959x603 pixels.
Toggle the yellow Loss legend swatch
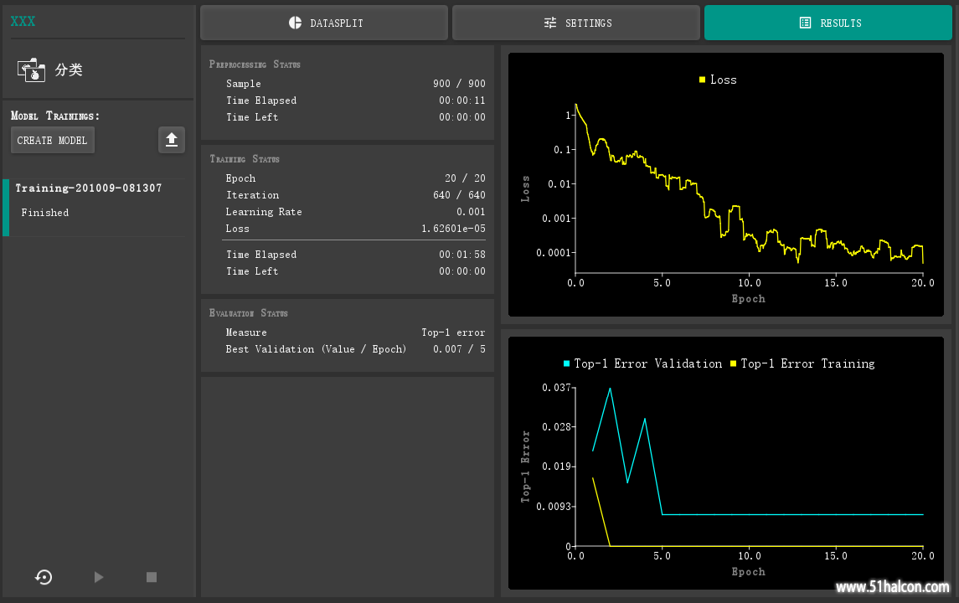[x=702, y=80]
